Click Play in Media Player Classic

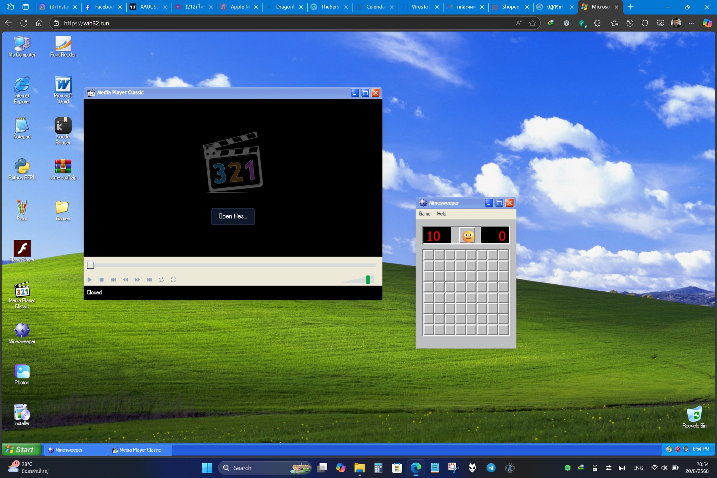point(90,280)
